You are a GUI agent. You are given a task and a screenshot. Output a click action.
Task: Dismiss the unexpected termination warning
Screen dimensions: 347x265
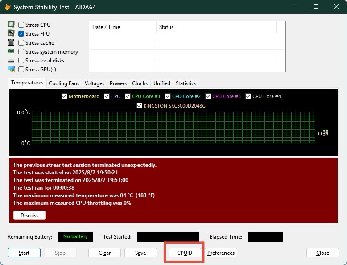[x=29, y=215]
